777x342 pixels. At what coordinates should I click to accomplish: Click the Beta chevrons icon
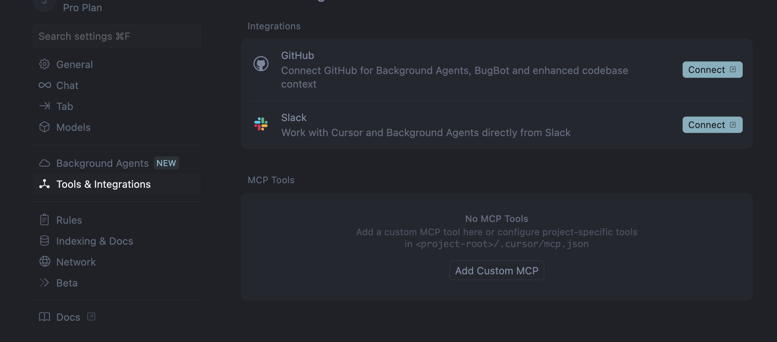pos(44,283)
